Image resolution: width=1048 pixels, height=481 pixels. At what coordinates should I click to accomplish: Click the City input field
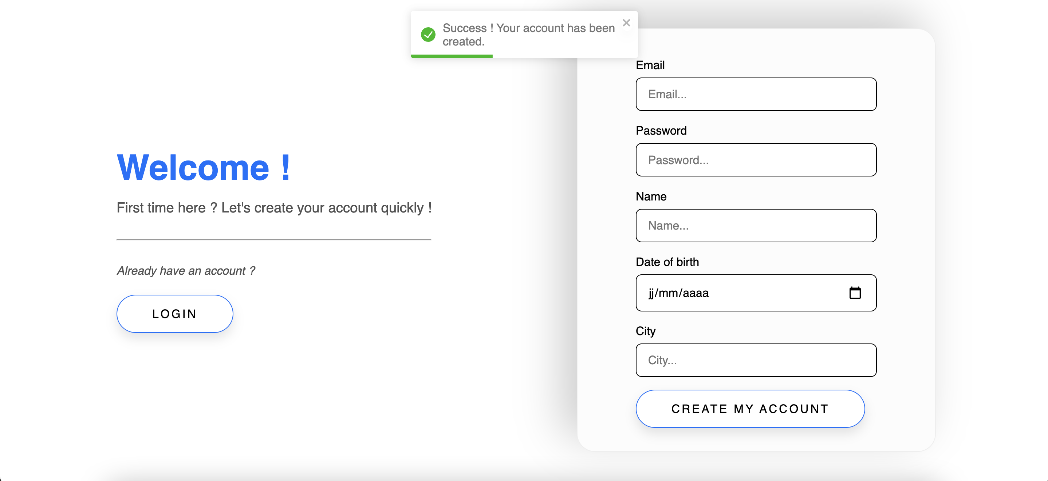(x=756, y=360)
